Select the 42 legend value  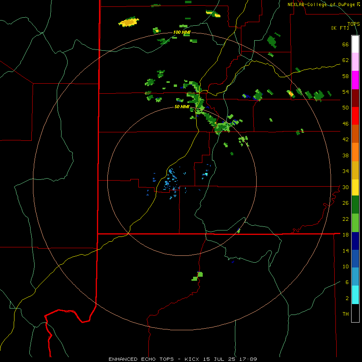click(346, 140)
